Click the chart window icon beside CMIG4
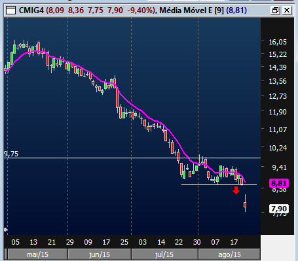 click(10, 10)
